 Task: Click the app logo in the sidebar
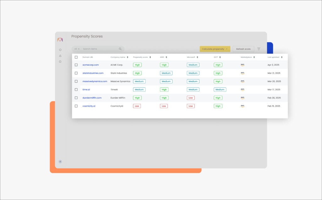click(x=60, y=40)
